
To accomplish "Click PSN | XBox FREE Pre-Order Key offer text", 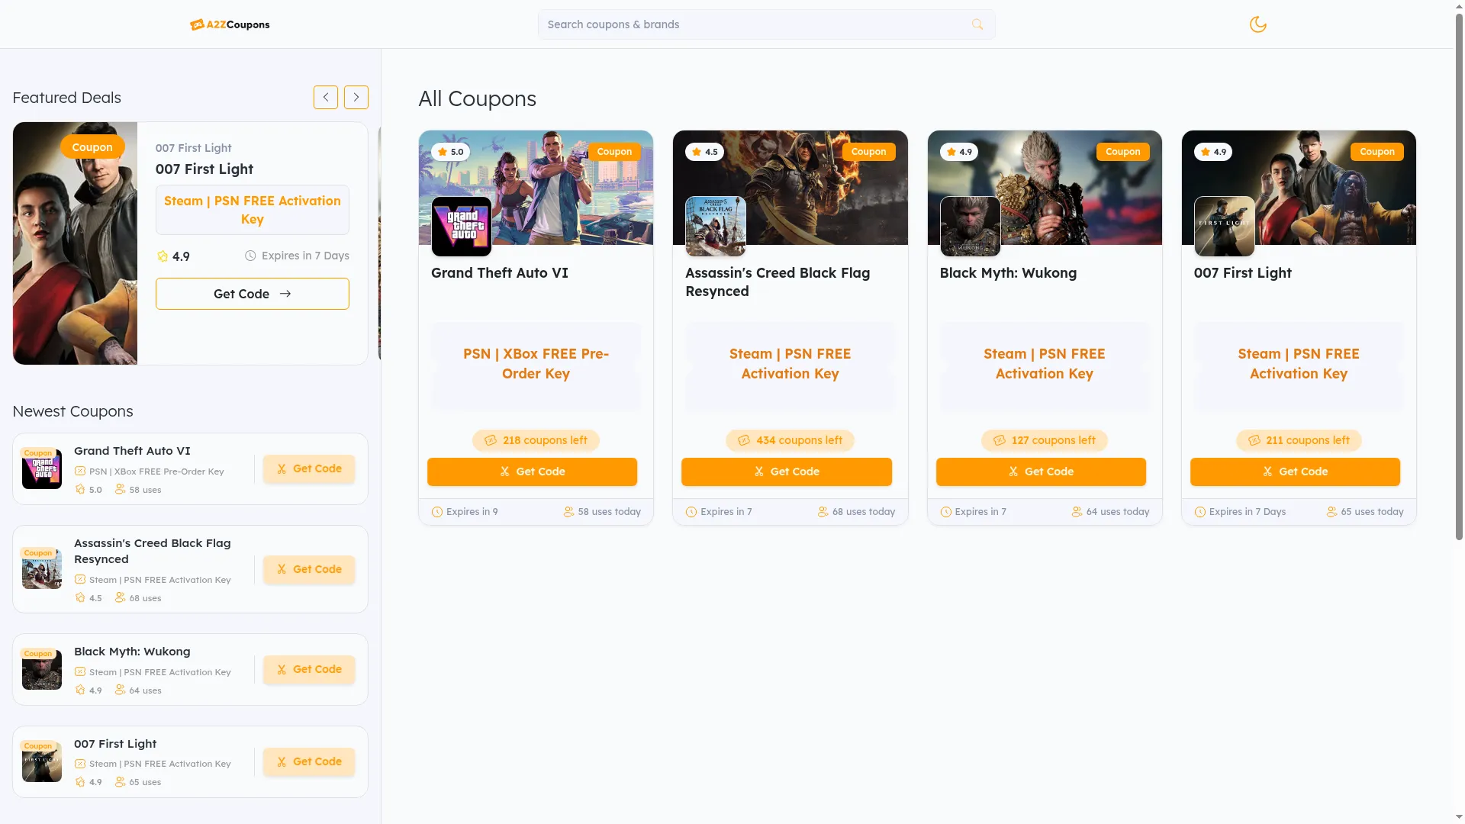I will click(536, 364).
